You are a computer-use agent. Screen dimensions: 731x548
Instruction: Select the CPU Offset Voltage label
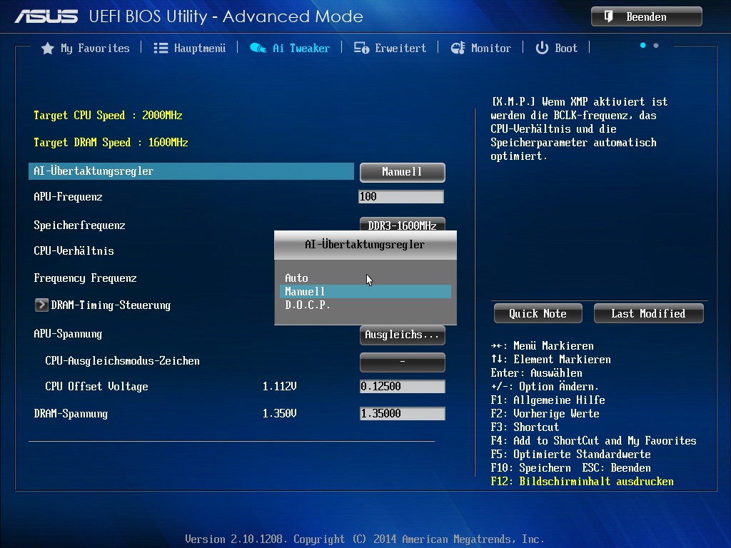96,387
